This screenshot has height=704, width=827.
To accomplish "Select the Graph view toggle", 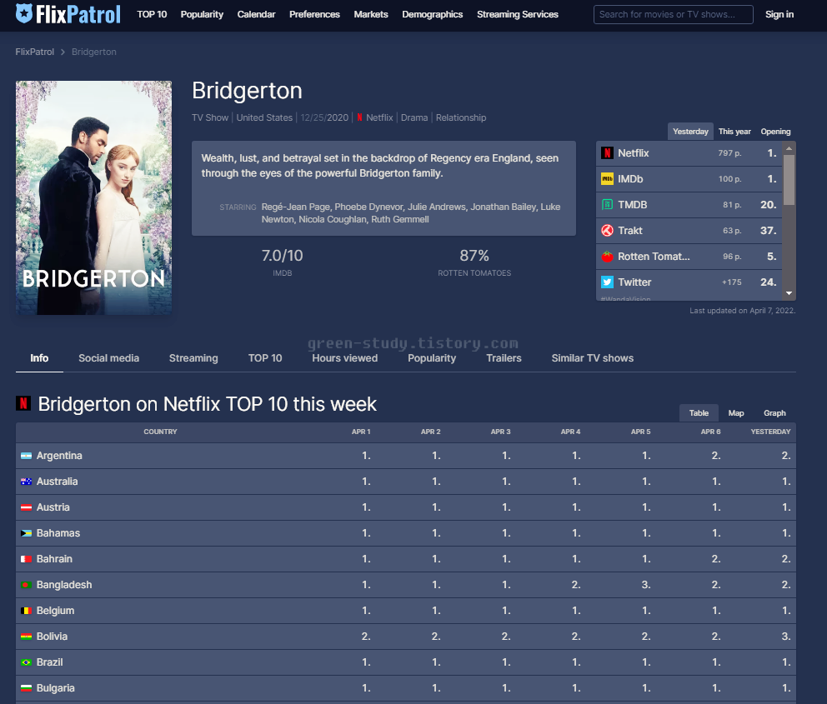I will coord(774,413).
